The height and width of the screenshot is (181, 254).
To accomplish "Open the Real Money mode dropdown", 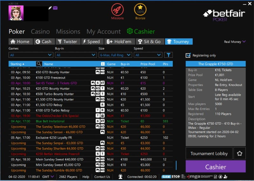I will (235, 42).
